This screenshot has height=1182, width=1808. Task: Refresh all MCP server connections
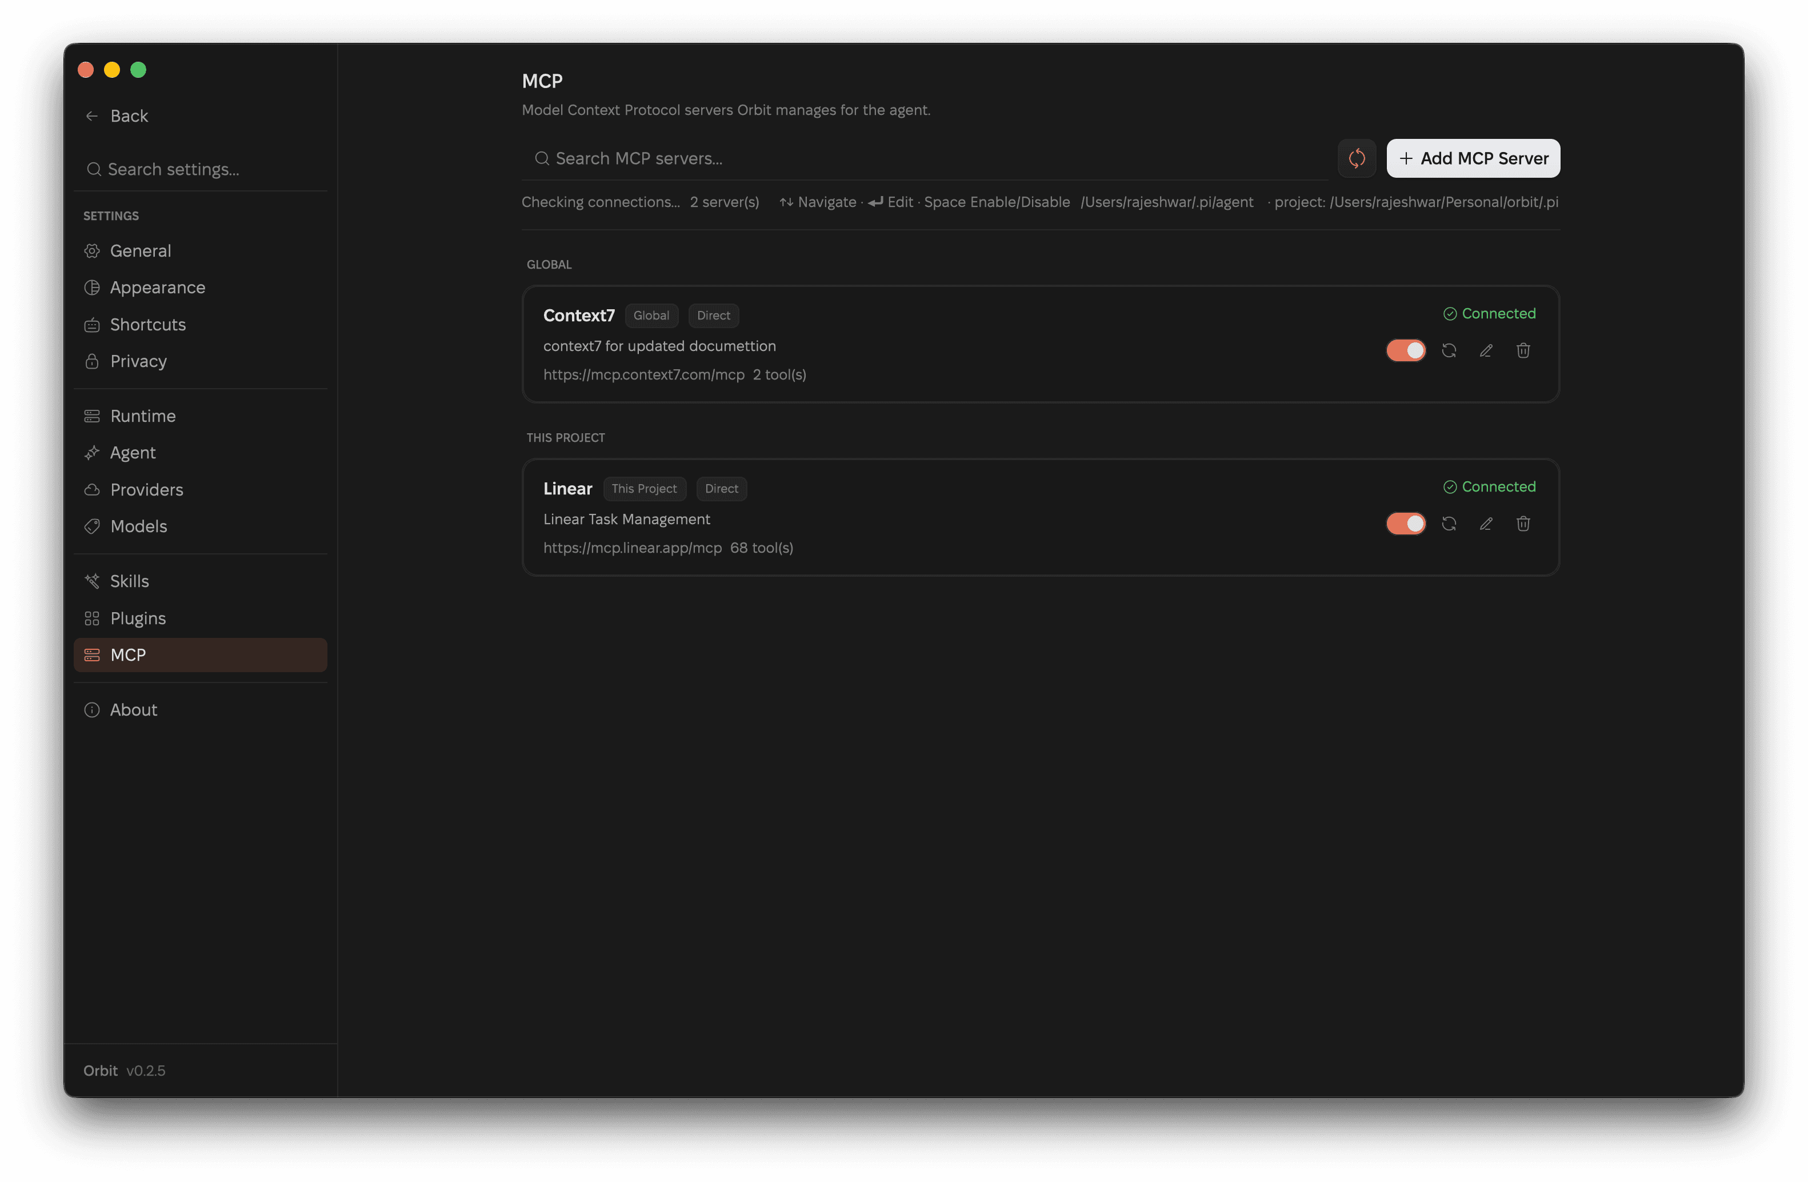click(1356, 158)
